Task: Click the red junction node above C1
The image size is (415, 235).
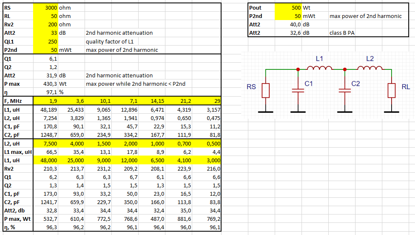Action: click(298, 69)
